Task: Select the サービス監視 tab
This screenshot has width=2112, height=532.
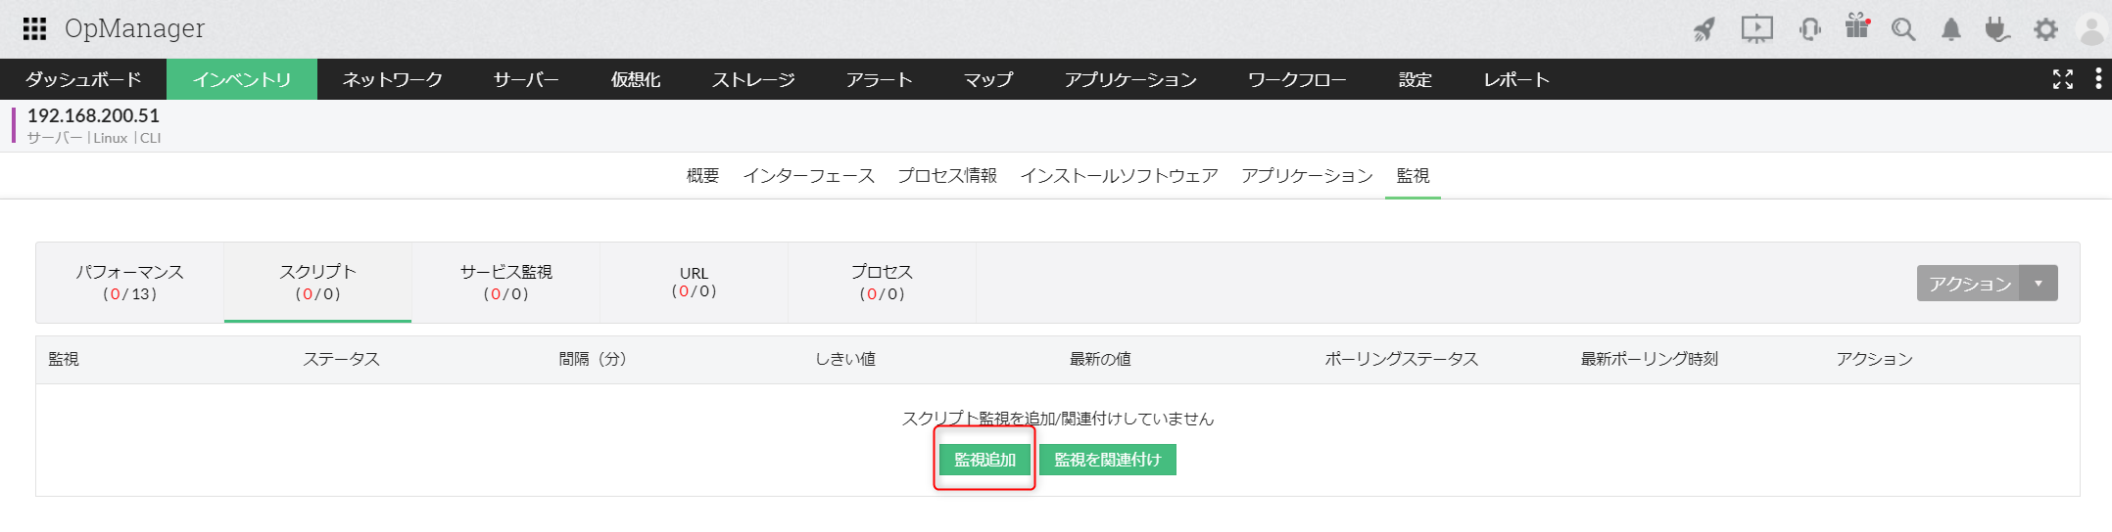Action: [505, 283]
